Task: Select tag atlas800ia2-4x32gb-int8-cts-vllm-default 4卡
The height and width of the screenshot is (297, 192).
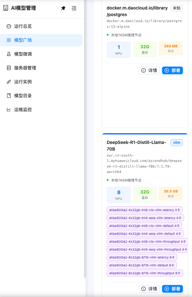Action: 144,226
